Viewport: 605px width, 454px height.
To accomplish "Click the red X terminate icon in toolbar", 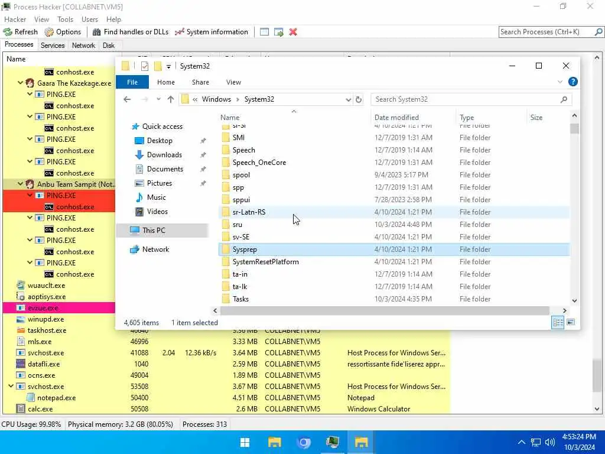I will click(293, 32).
